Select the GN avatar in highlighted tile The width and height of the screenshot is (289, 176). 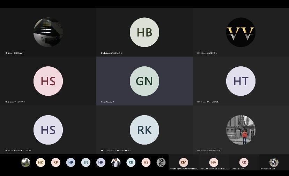144,81
